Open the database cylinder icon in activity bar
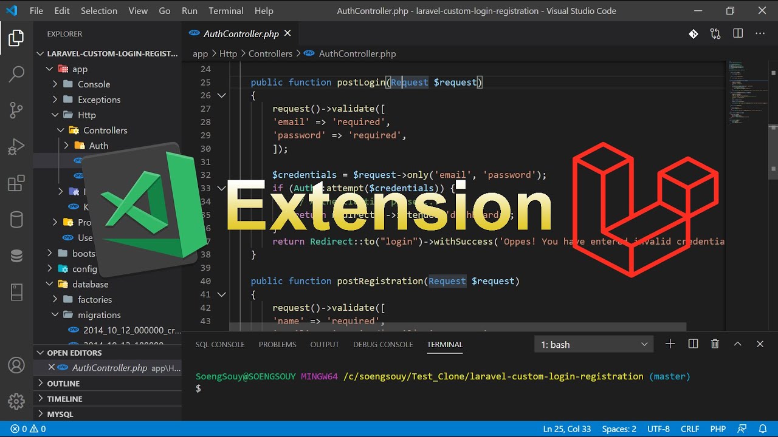 coord(16,219)
